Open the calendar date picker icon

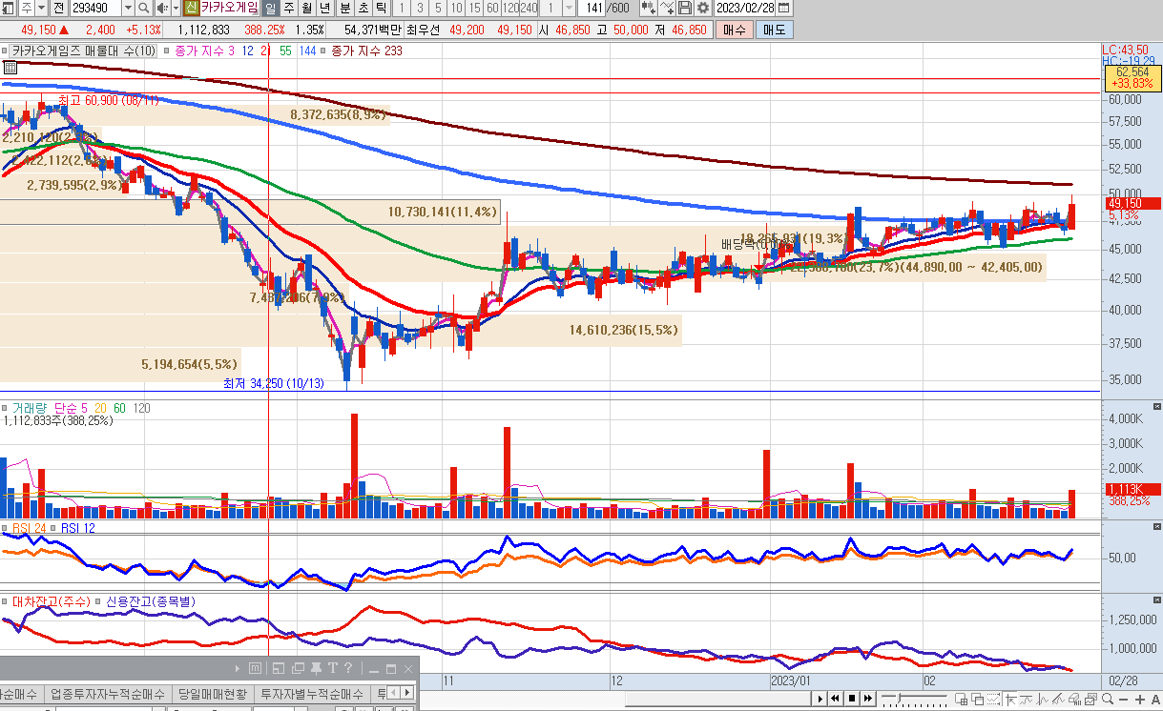tap(784, 8)
